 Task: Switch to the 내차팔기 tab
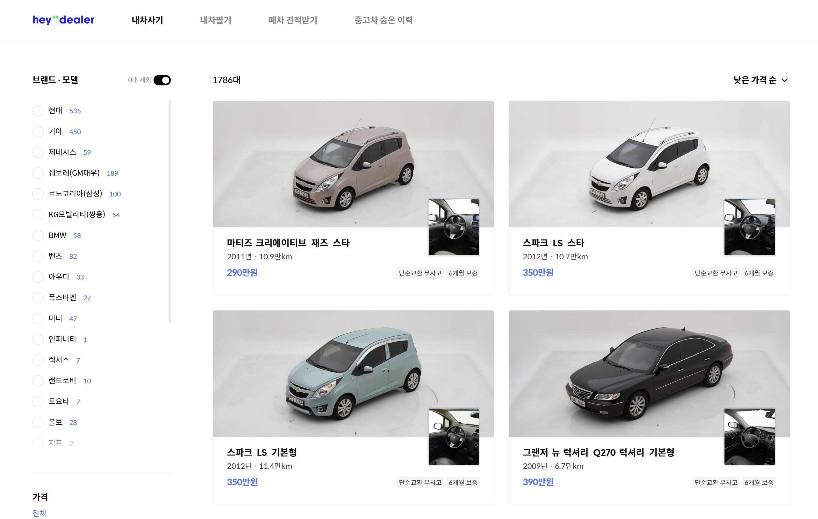pos(216,20)
